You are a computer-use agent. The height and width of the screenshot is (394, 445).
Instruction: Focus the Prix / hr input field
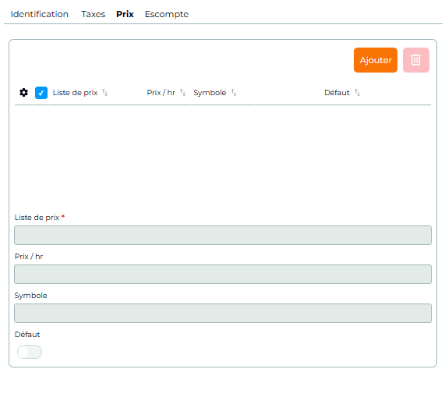pos(223,274)
